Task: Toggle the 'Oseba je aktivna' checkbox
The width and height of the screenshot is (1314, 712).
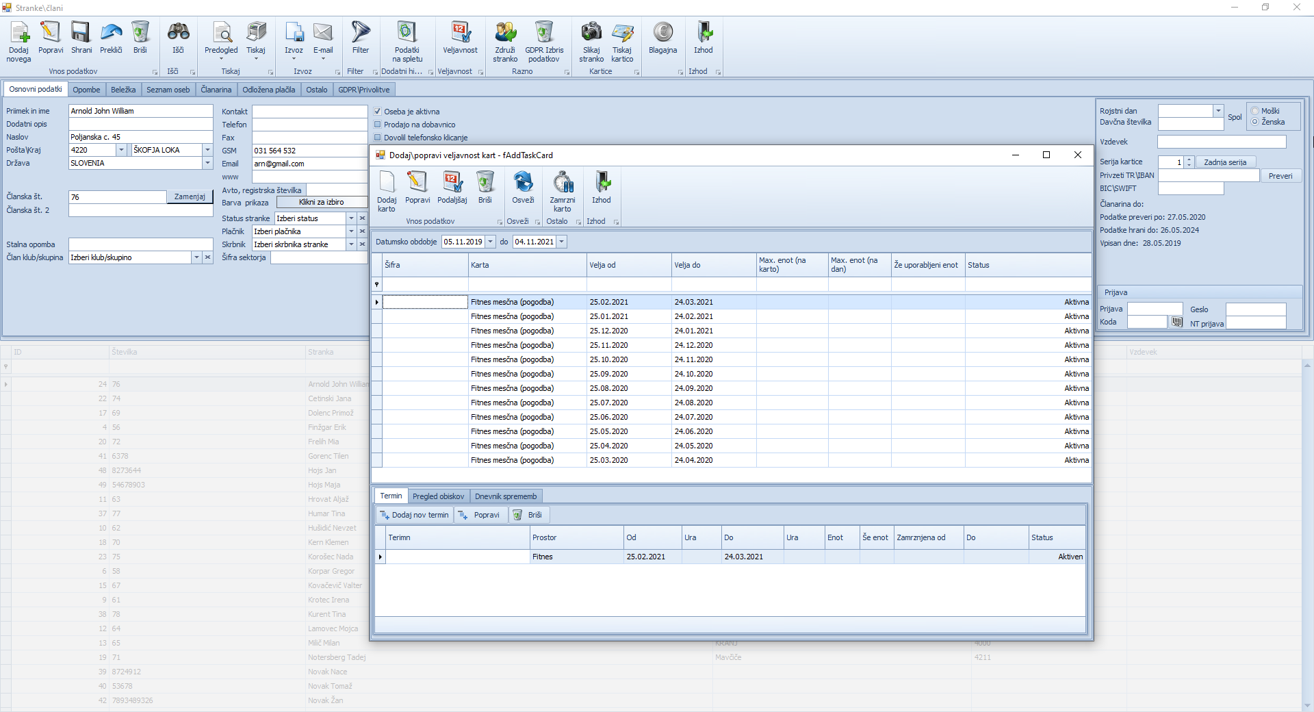Action: pos(377,112)
